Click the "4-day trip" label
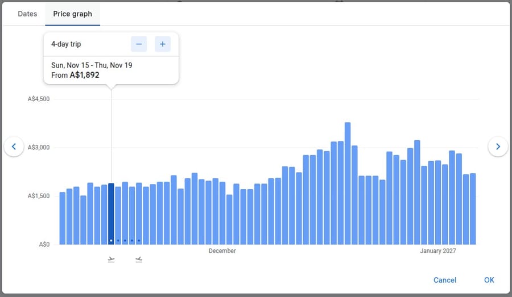This screenshot has height=297, width=512. click(x=66, y=44)
